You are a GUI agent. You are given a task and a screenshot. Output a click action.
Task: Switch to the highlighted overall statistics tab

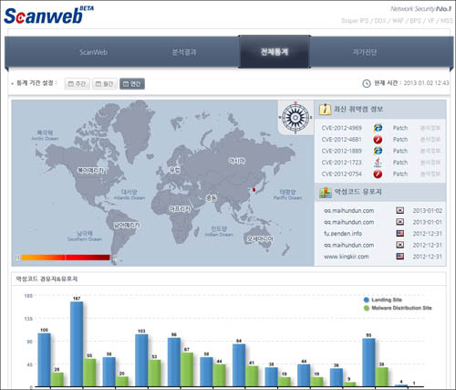click(x=275, y=52)
